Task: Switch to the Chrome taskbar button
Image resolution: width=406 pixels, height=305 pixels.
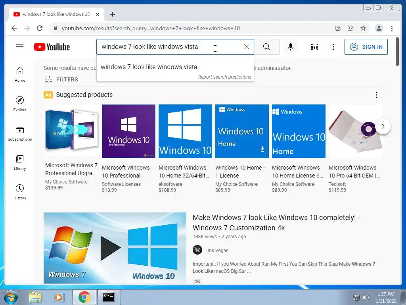Action: pos(84,297)
